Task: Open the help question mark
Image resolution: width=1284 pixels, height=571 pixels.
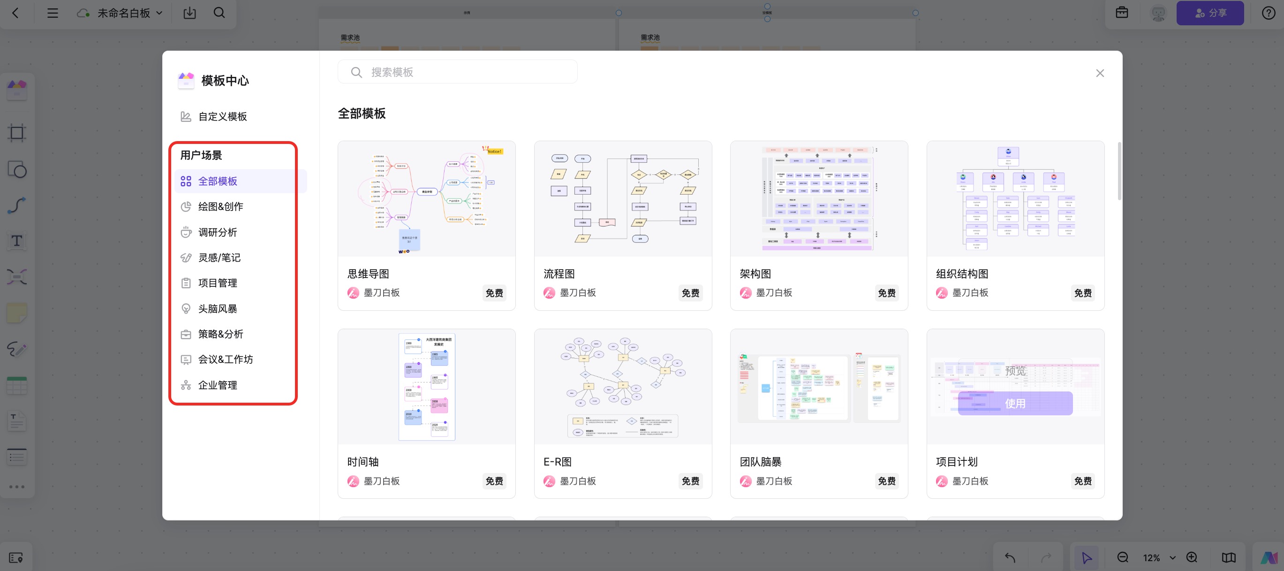Action: 1268,13
